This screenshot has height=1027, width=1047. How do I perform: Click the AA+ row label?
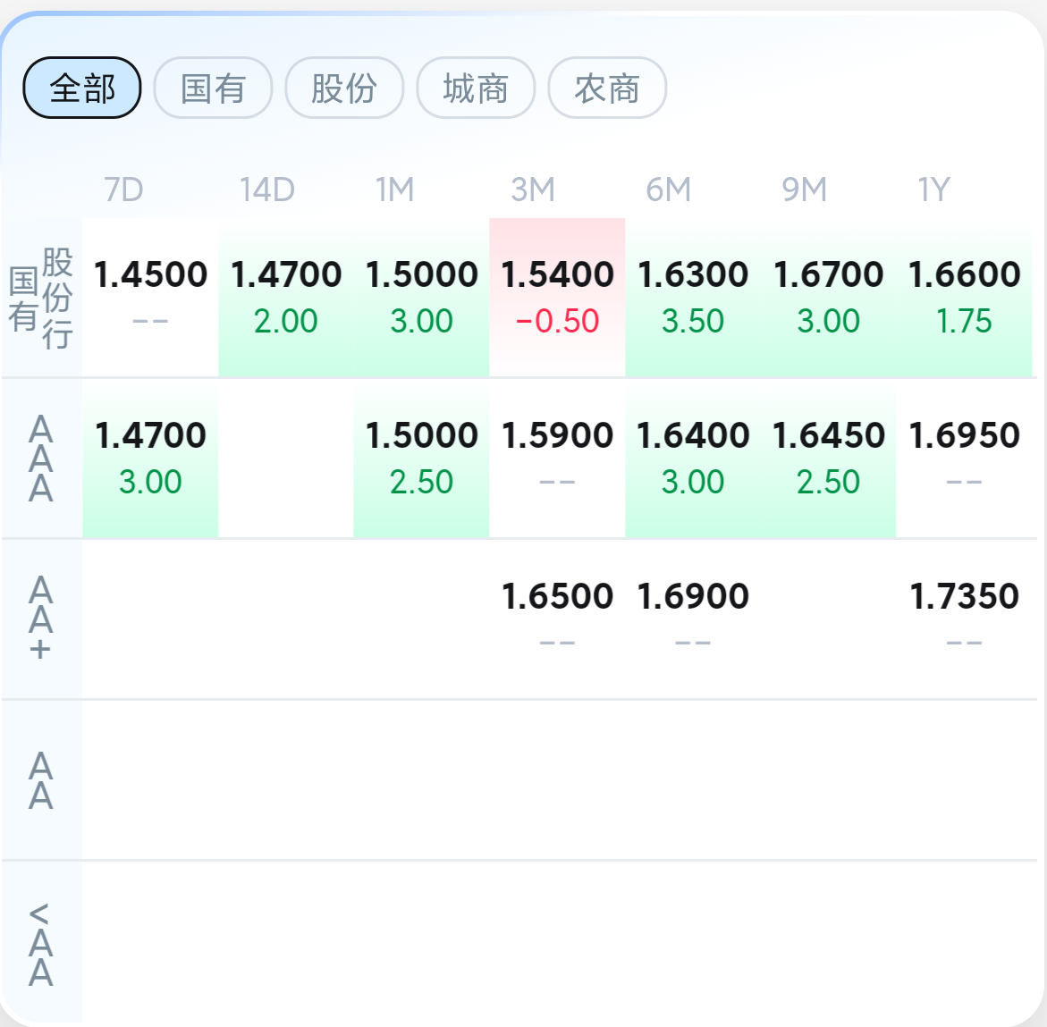tap(41, 619)
